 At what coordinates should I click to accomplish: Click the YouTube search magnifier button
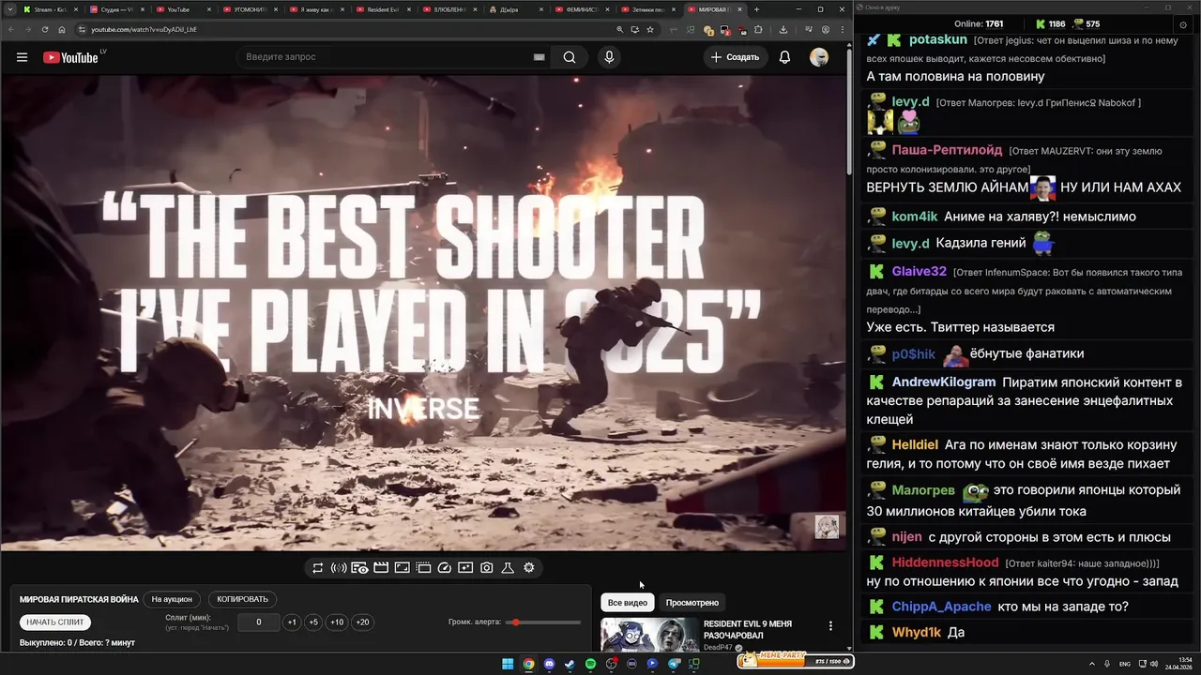click(x=570, y=57)
